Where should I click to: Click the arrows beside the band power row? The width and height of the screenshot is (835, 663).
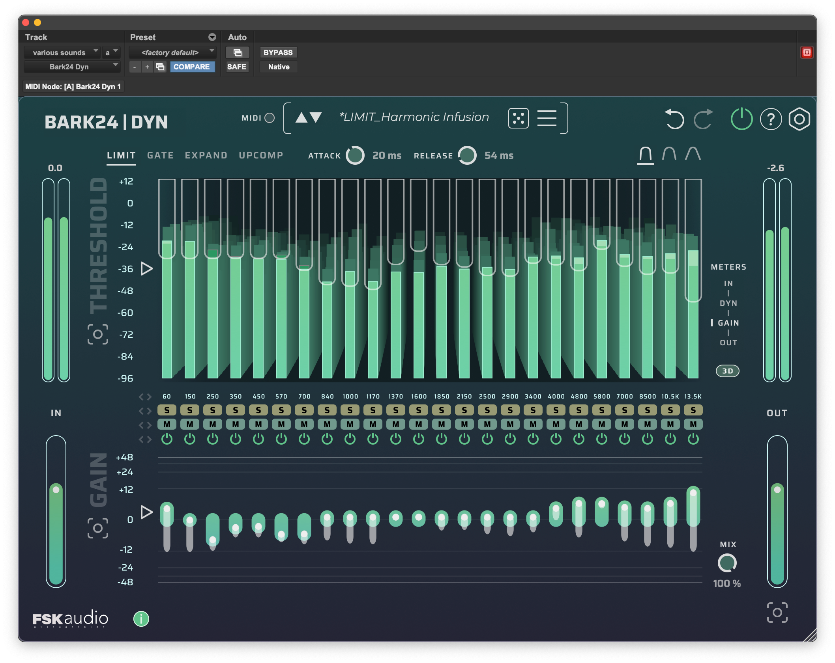coord(145,439)
